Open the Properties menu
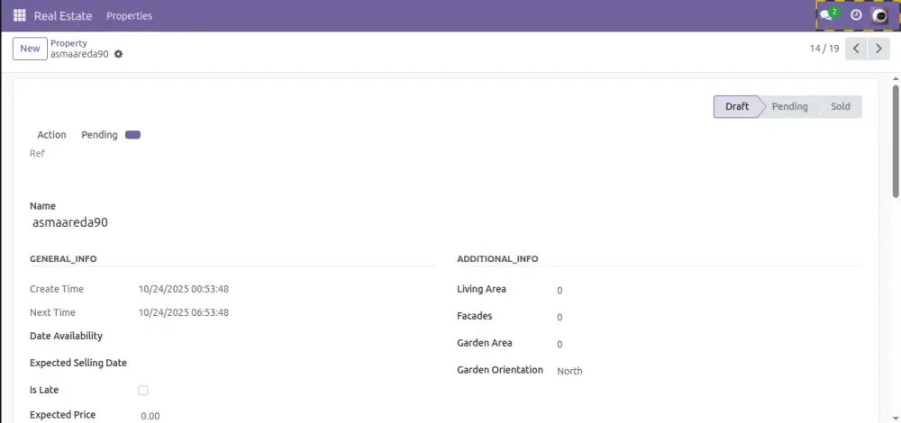 (129, 16)
